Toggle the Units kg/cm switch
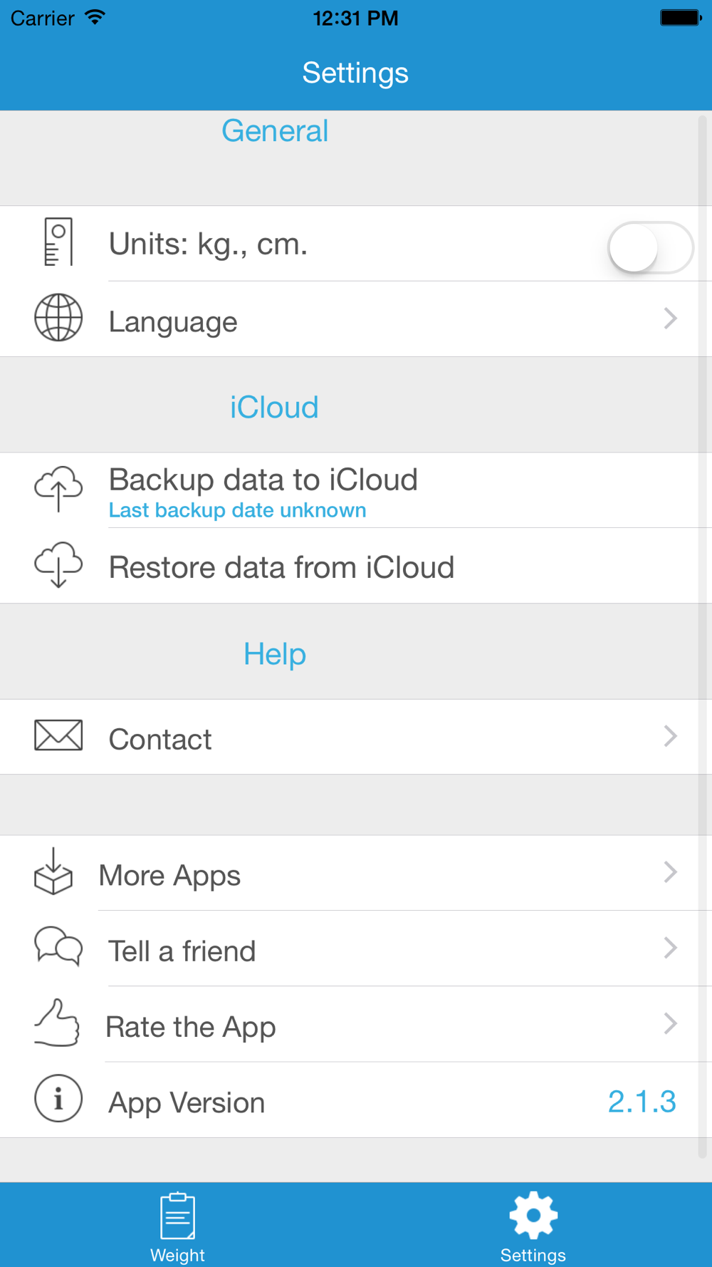The image size is (712, 1267). 650,247
